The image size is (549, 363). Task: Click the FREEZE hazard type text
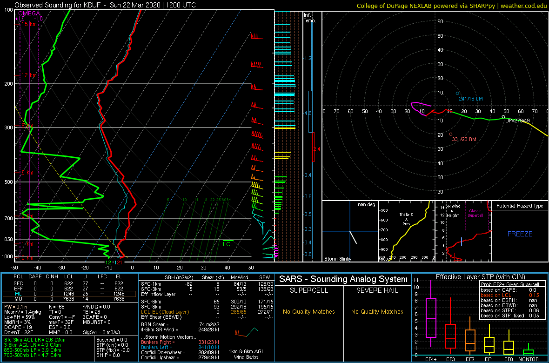(x=520, y=234)
